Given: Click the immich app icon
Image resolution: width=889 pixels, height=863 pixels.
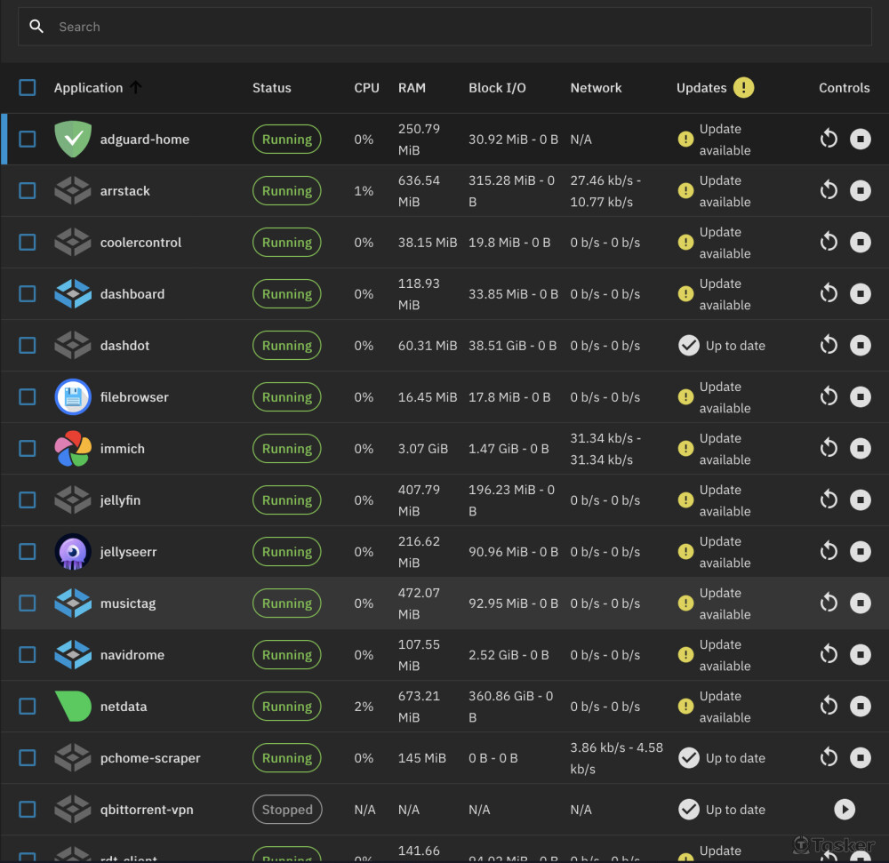Looking at the screenshot, I should (73, 449).
